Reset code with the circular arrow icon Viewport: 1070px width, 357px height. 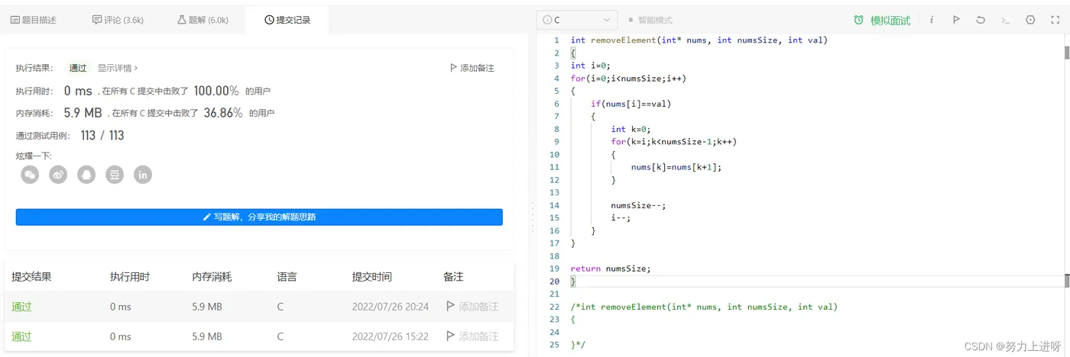981,20
